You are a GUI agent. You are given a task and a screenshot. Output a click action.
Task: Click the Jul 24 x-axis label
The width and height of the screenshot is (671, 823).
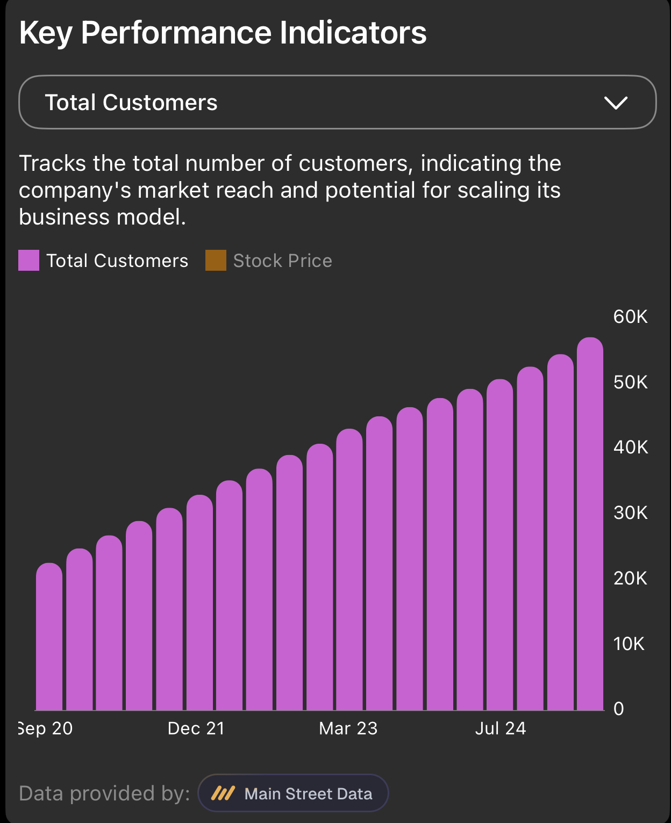click(x=501, y=728)
